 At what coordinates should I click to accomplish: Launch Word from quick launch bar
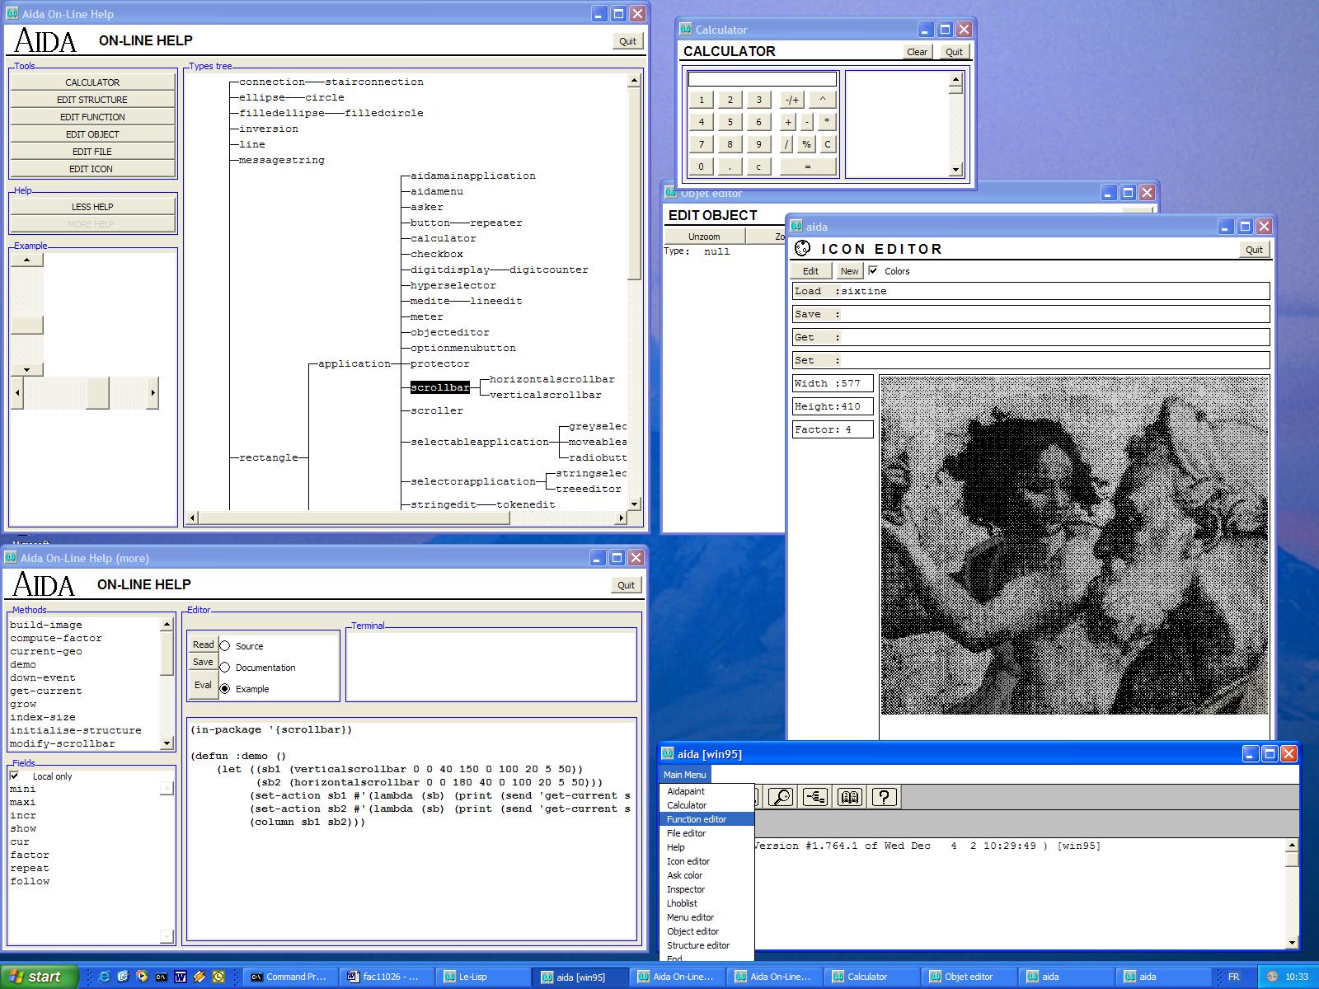(x=181, y=977)
